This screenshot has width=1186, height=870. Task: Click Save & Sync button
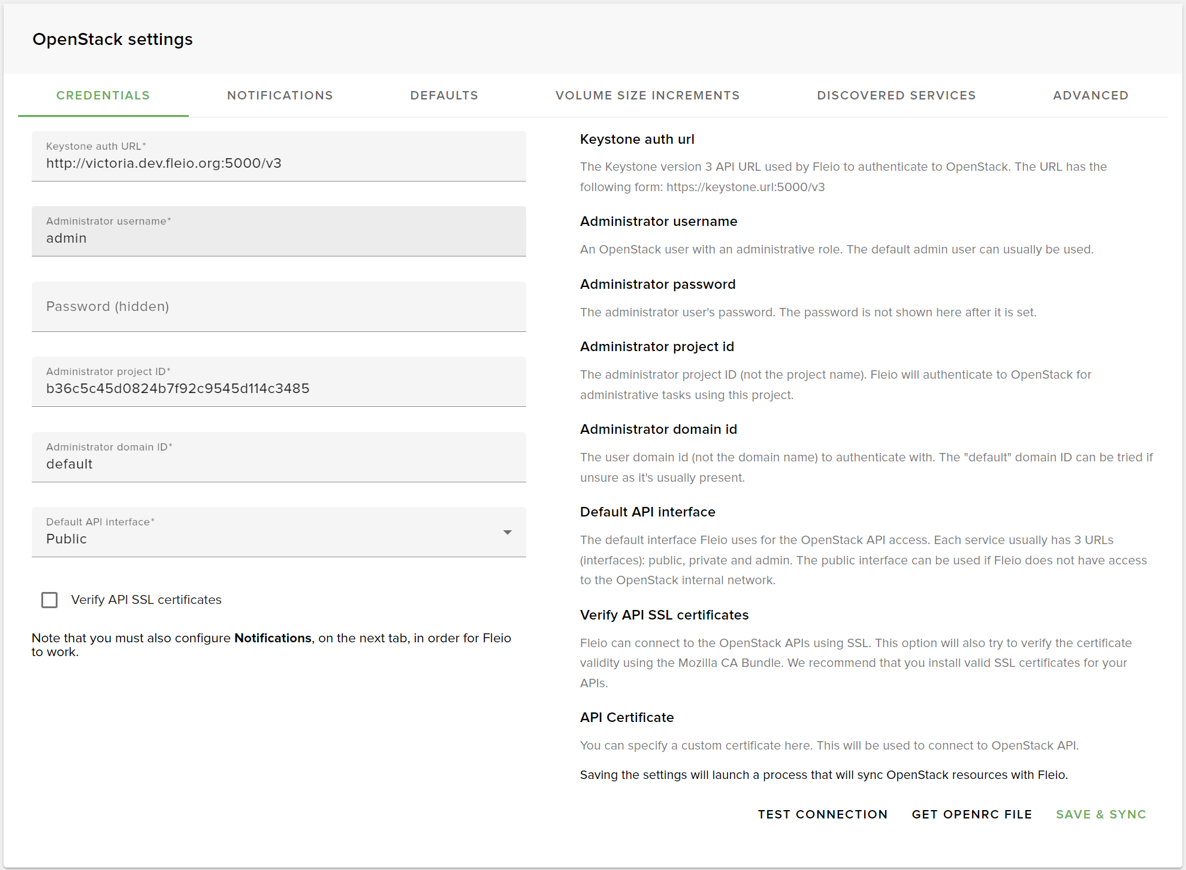pos(1100,814)
